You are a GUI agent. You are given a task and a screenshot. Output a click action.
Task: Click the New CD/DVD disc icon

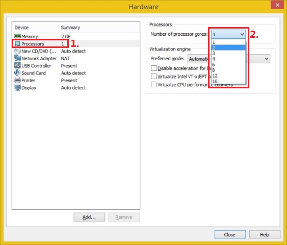coord(17,51)
